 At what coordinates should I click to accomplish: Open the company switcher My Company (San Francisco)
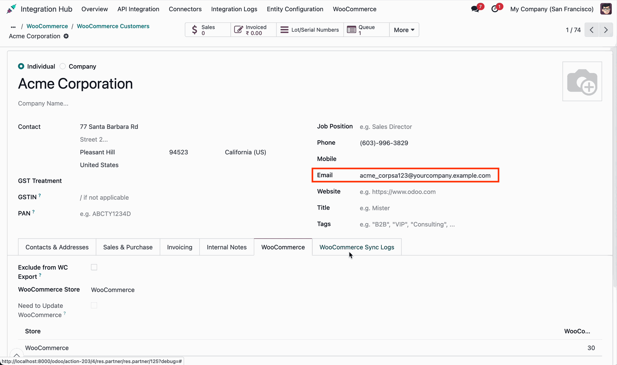tap(552, 9)
